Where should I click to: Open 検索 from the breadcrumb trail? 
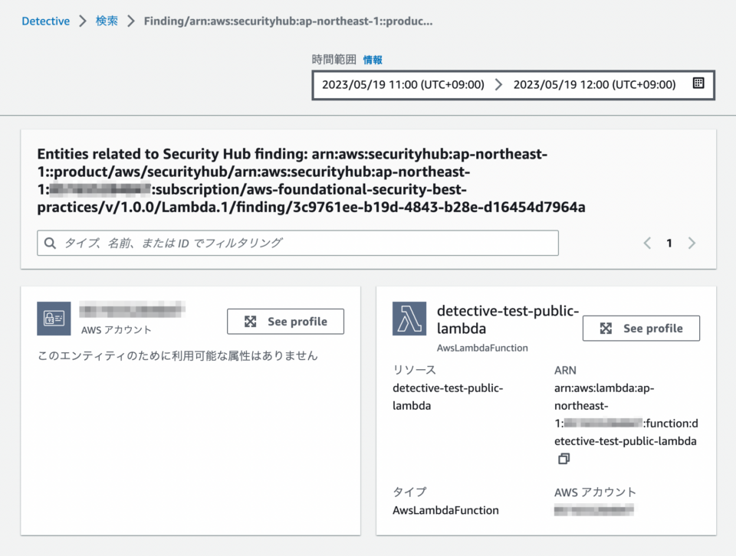coord(107,21)
